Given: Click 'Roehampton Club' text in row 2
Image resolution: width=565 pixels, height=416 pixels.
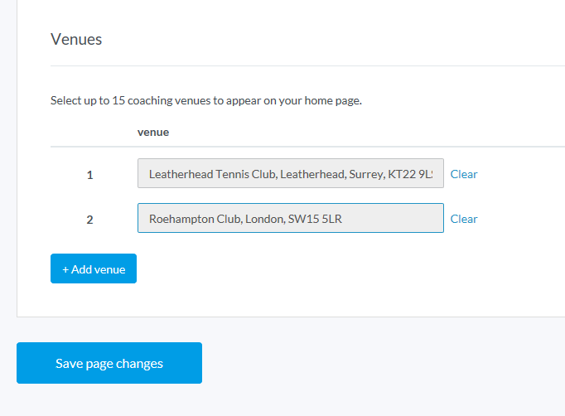Looking at the screenshot, I should (193, 219).
